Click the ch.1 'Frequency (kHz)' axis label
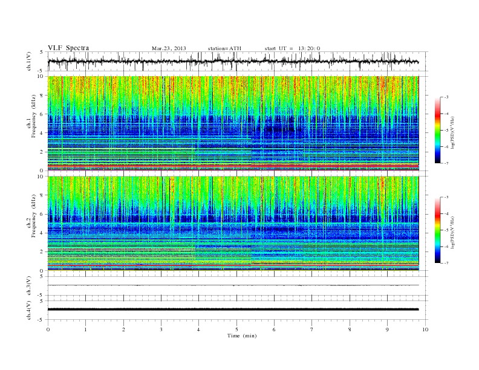479x370 pixels. coord(33,116)
